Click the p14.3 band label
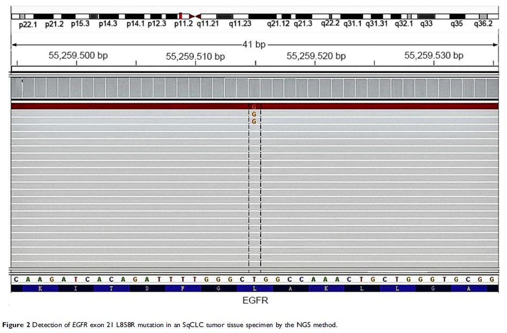The width and height of the screenshot is (507, 333). pos(108,24)
